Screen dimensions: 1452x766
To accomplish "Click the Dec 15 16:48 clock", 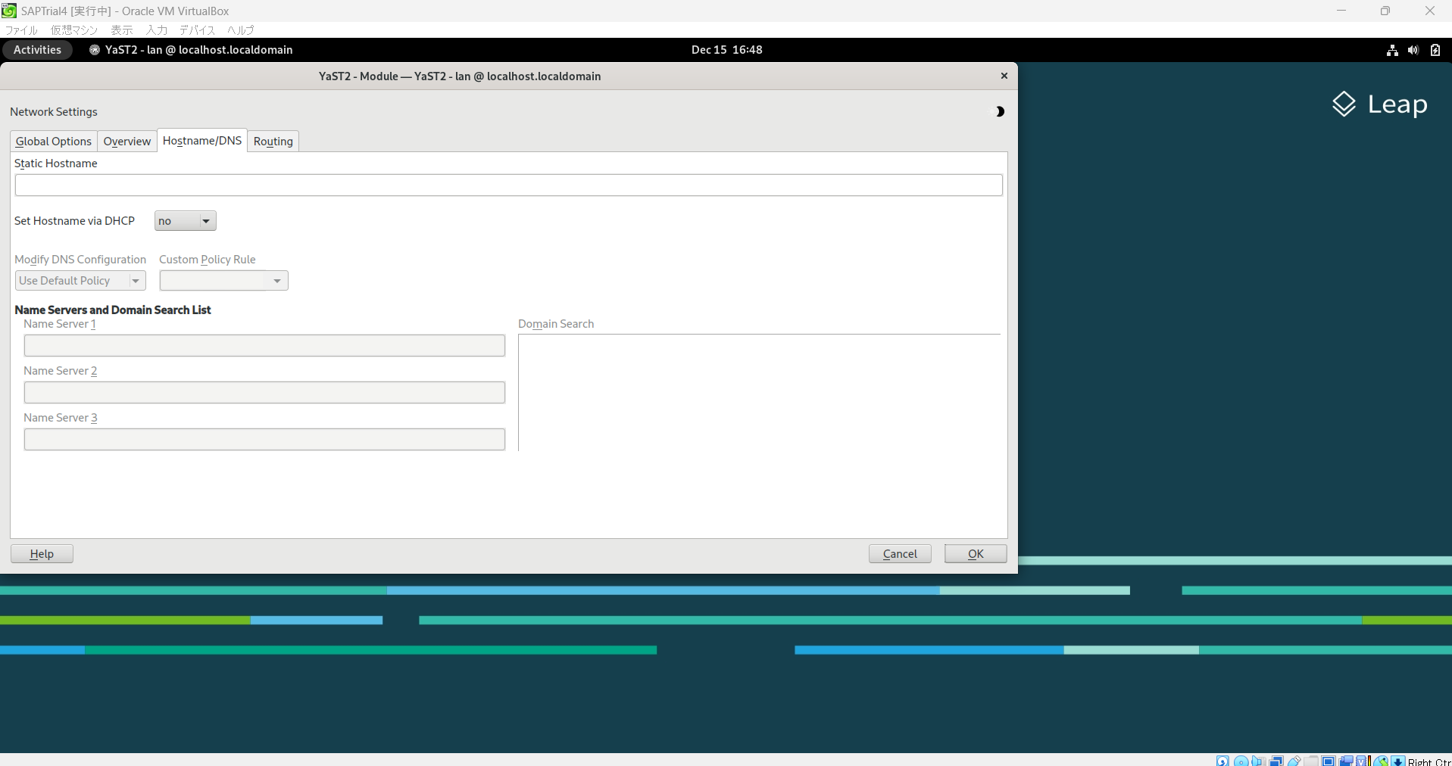I will [726, 50].
